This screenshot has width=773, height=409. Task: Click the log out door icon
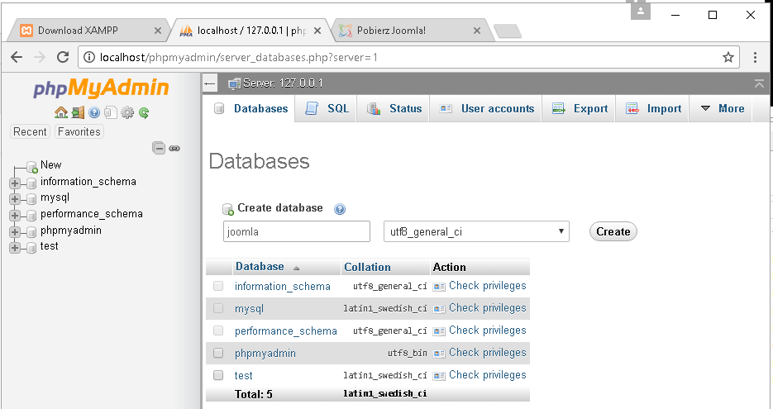tap(78, 112)
